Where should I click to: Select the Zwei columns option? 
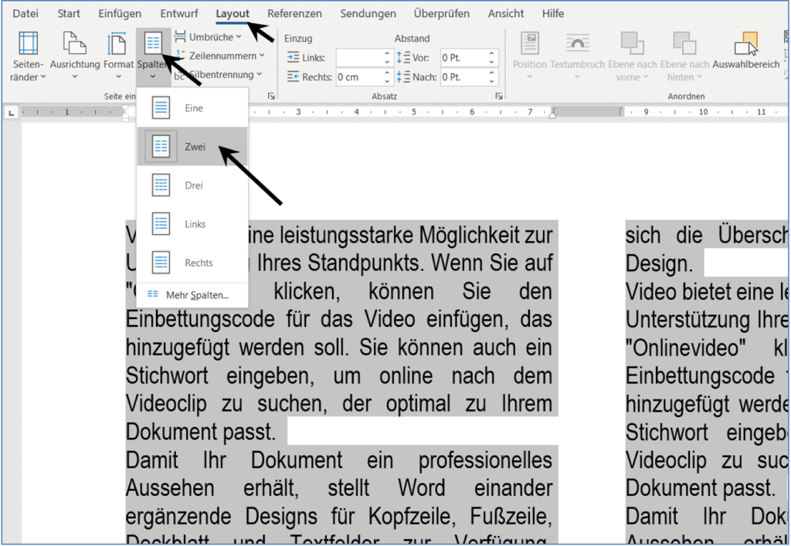coord(192,147)
